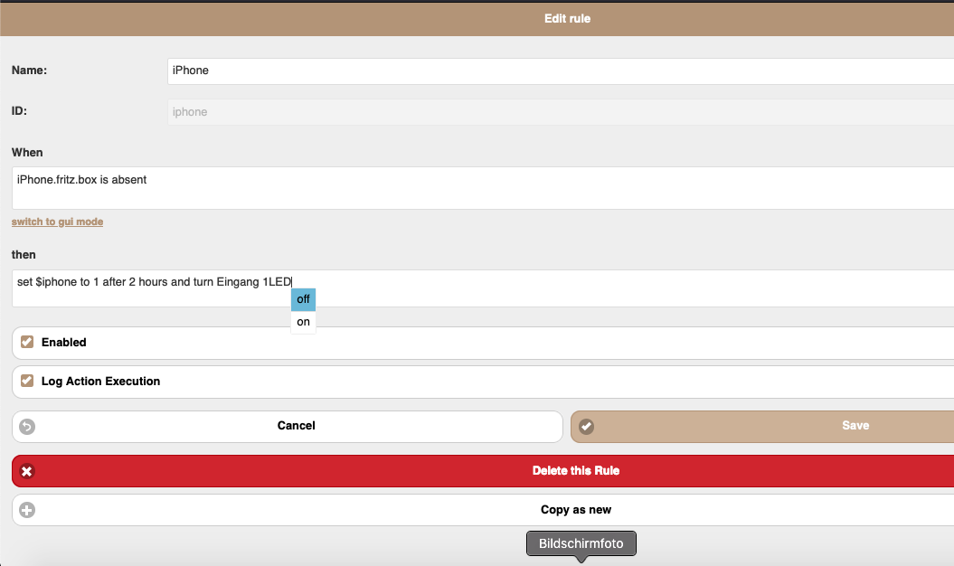
Task: Click the plus icon on Copy as new
Action: point(27,510)
